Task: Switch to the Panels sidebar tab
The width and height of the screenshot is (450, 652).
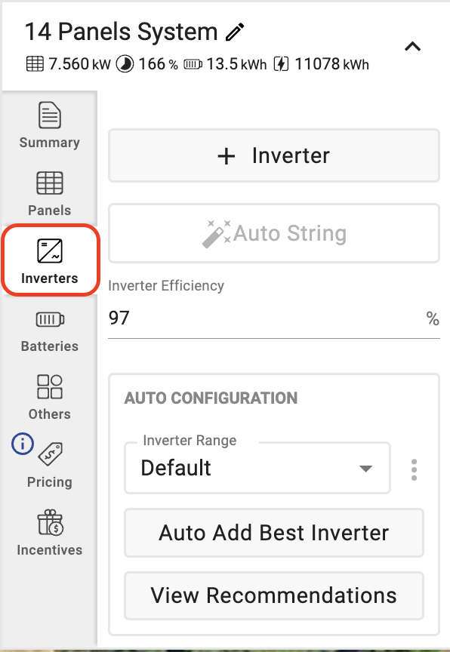Action: pos(50,193)
